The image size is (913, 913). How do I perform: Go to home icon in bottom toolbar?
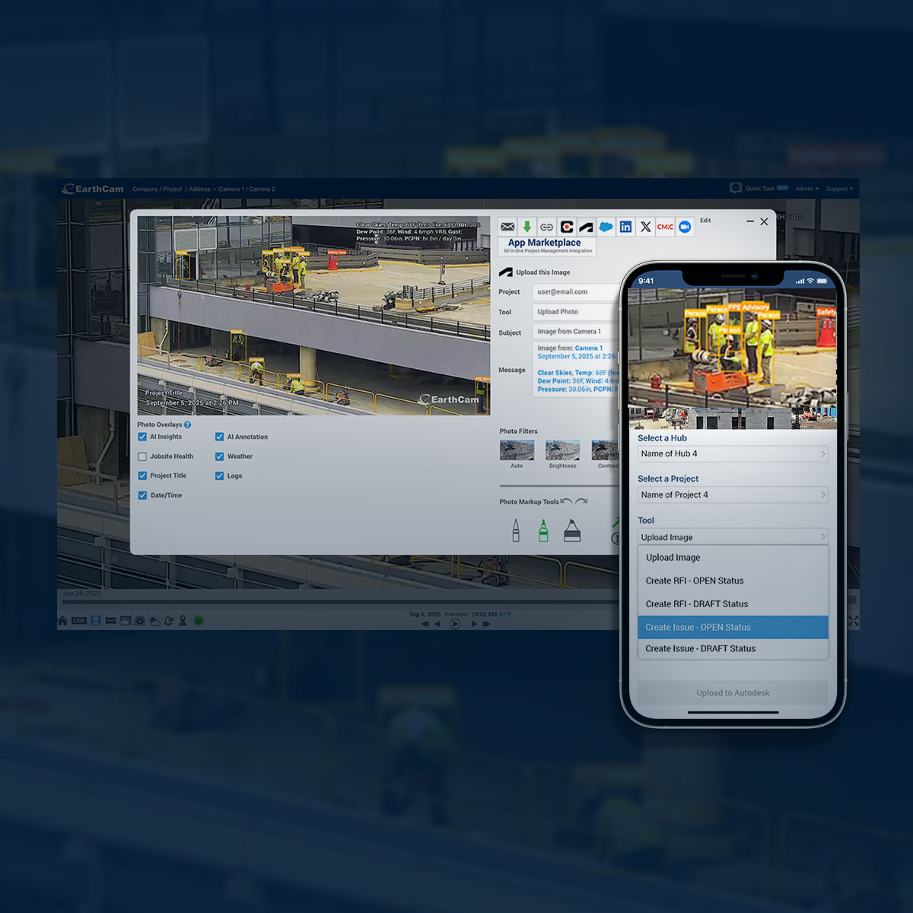(63, 621)
